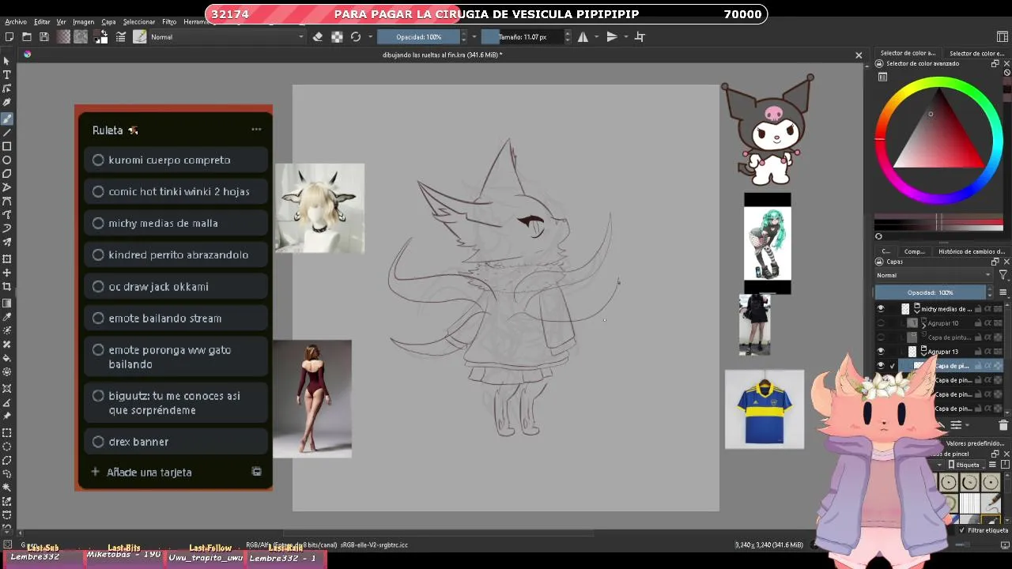Select the Color Sampler eyedropper tool
Screen dimensions: 1012x569
pyautogui.click(x=7, y=316)
